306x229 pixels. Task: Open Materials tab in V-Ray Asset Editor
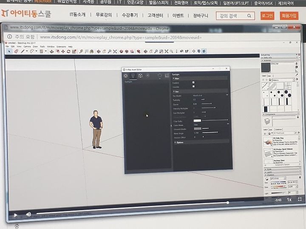126,76
